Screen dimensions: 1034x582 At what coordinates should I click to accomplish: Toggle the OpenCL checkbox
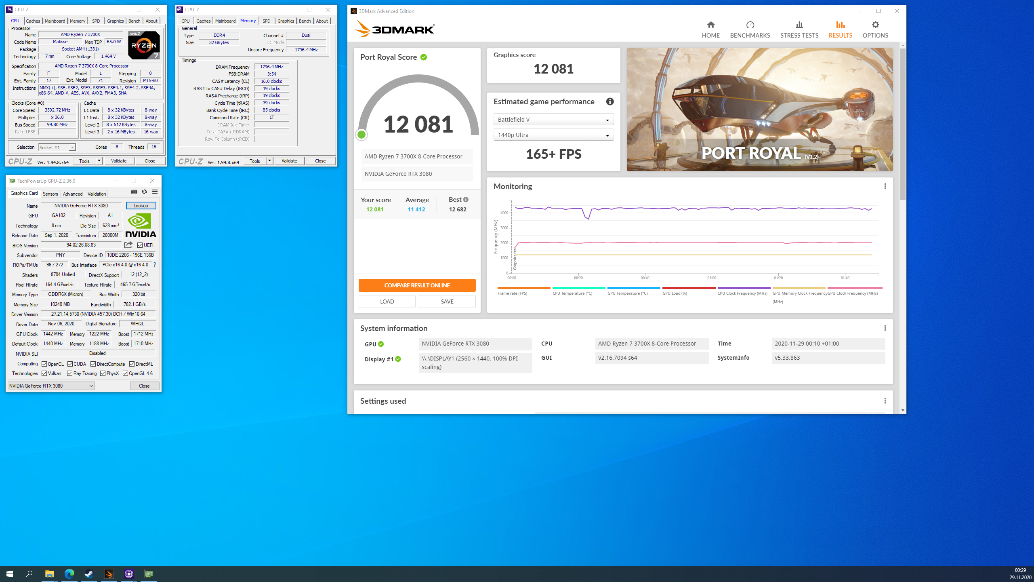pyautogui.click(x=44, y=364)
